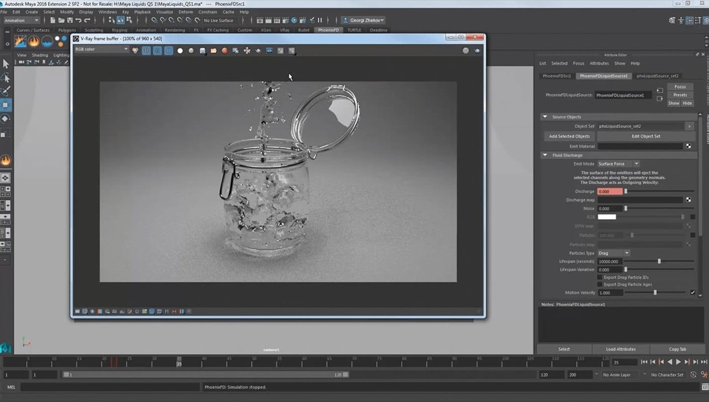
Task: Click the Phoenix FD fire simulator shelf icon
Action: (34, 41)
